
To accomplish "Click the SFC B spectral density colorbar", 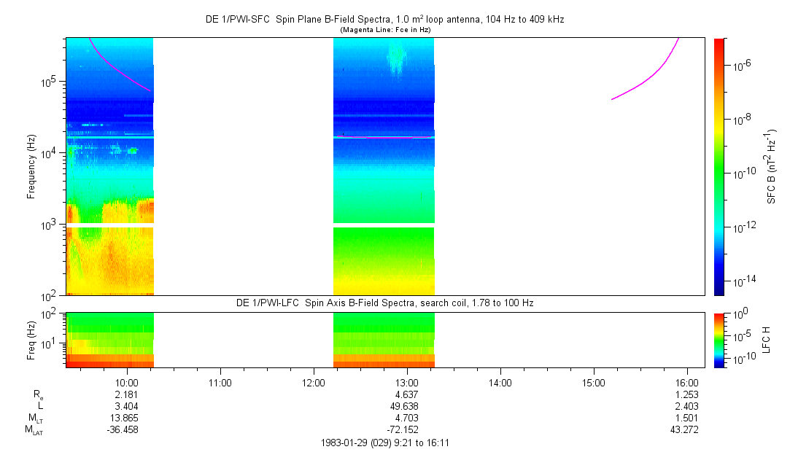I will 719,166.
